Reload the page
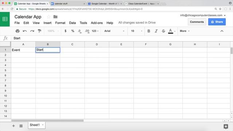Screen dimensions: 233x131 tap(12, 9)
